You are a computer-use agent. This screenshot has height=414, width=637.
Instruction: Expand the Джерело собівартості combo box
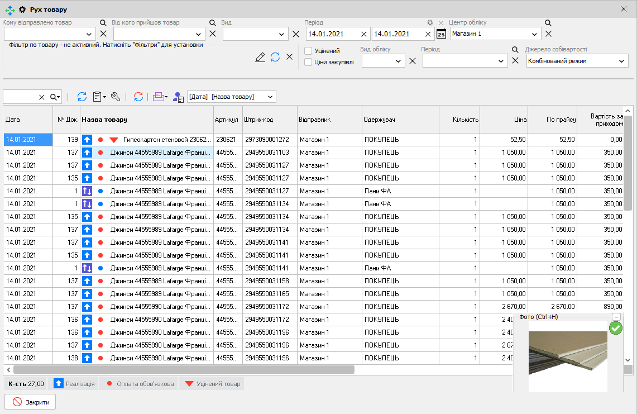coord(622,61)
